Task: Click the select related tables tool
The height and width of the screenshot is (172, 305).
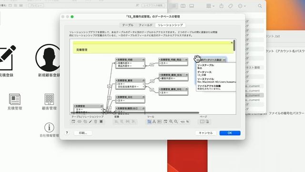Action: click(165, 121)
